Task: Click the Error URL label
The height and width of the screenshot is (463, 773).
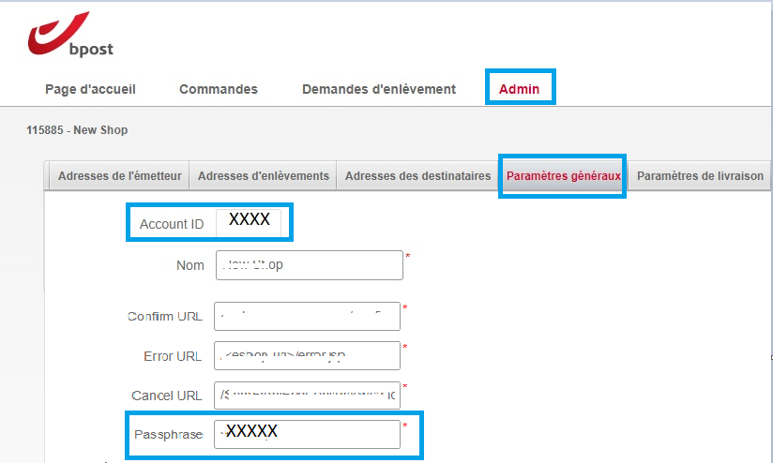Action: (x=173, y=356)
